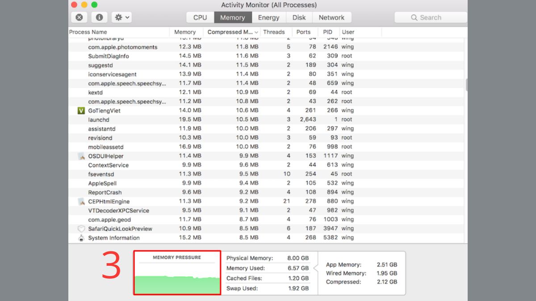Screen dimensions: 536x301
Task: Click the process list scrollbar
Action: pos(466,85)
